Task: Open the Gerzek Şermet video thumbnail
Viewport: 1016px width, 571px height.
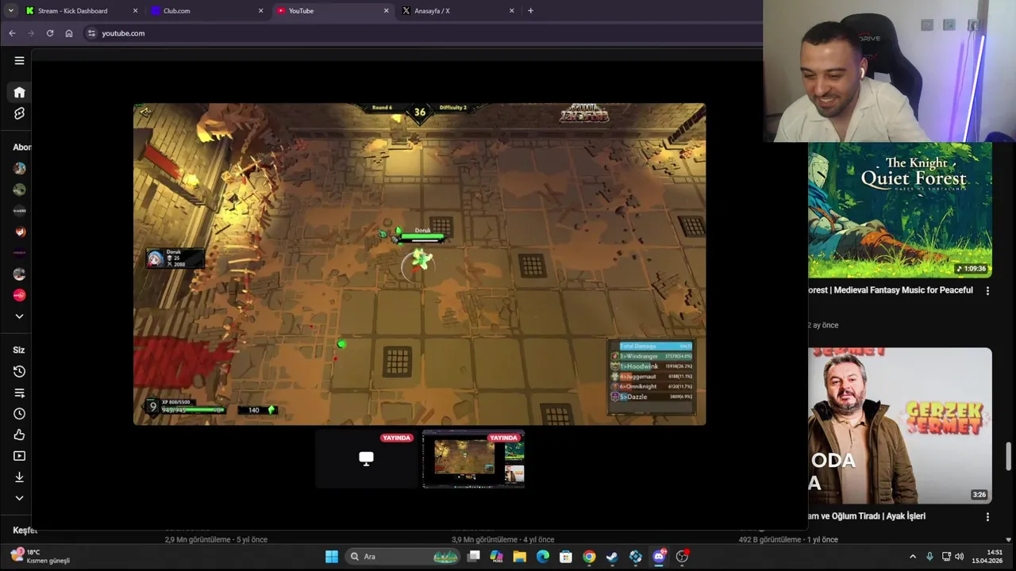Action: [900, 425]
